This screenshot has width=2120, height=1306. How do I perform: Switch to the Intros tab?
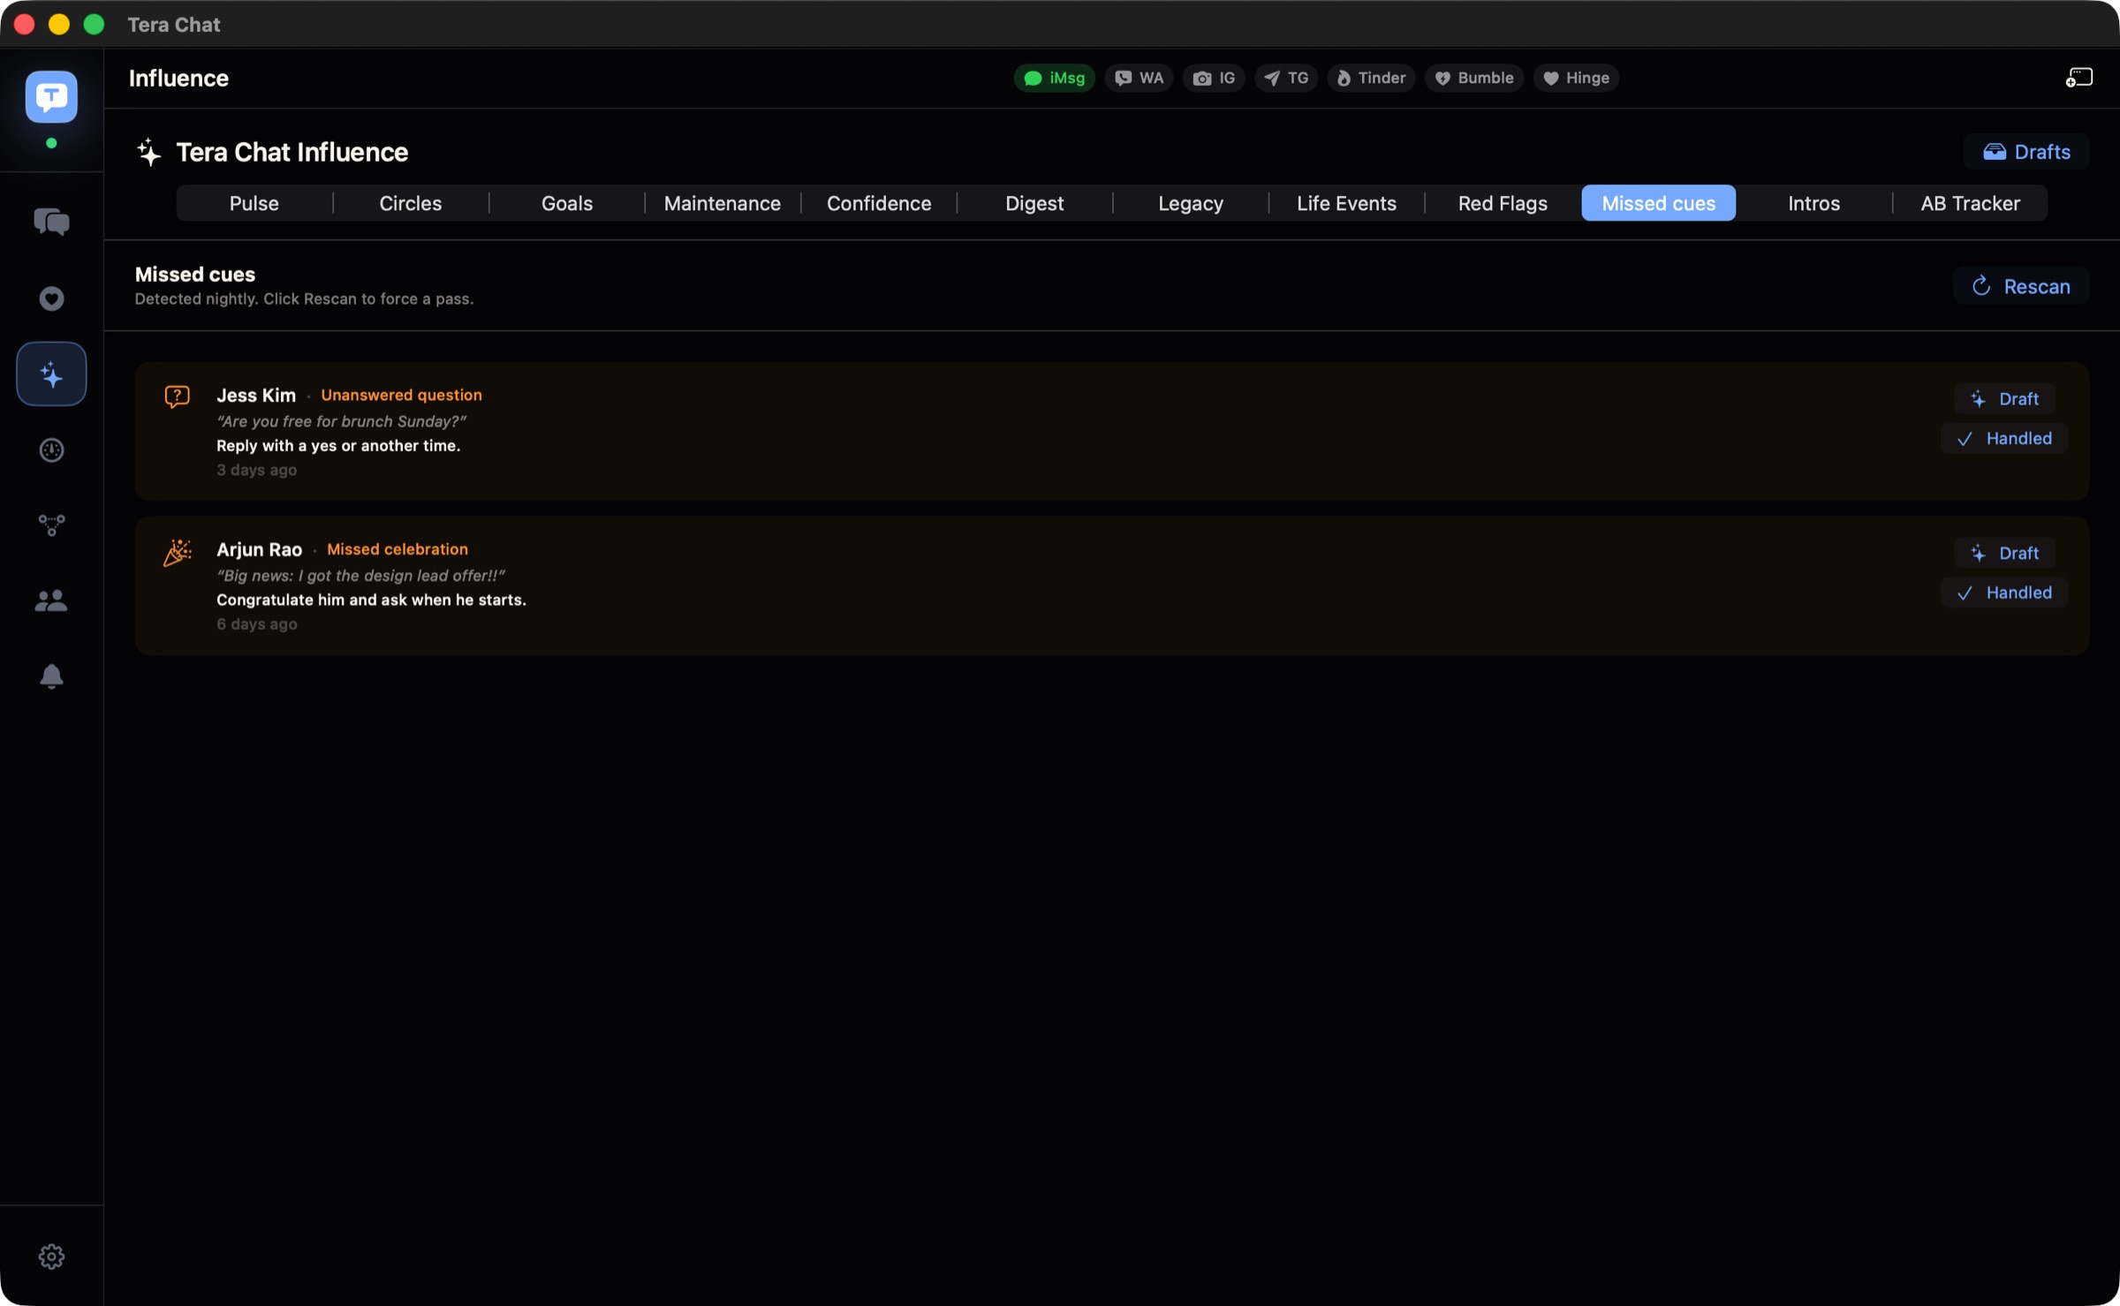coord(1814,203)
